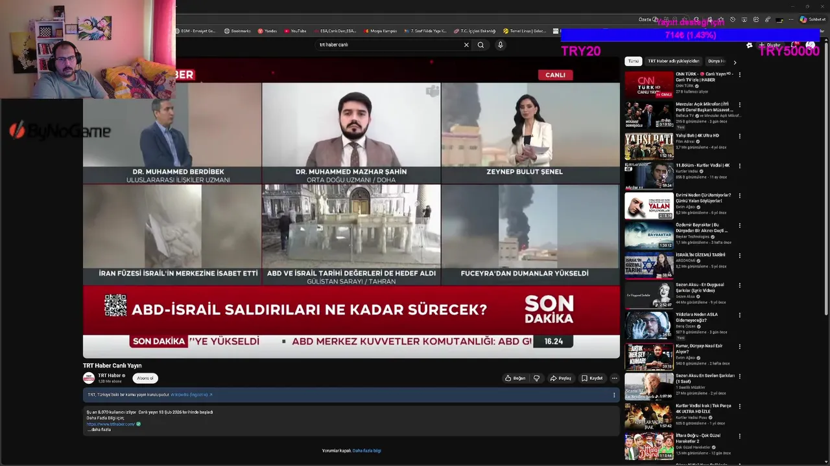
Task: Open the Bookmarks folder in bookmarks bar
Action: point(237,31)
